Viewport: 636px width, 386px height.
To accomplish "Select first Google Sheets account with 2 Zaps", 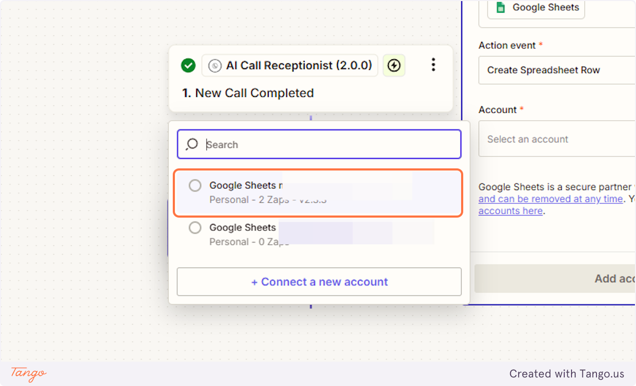I will point(319,192).
